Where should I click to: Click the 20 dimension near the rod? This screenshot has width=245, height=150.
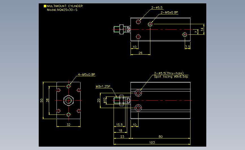pos(98,100)
